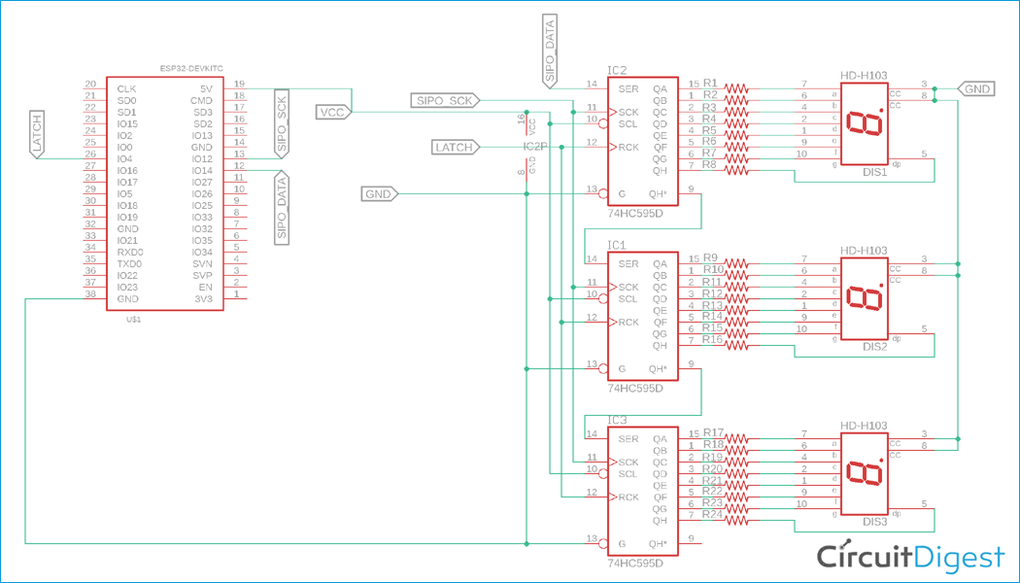Select the GND flag at top right
This screenshot has height=583, width=1020.
pos(976,87)
